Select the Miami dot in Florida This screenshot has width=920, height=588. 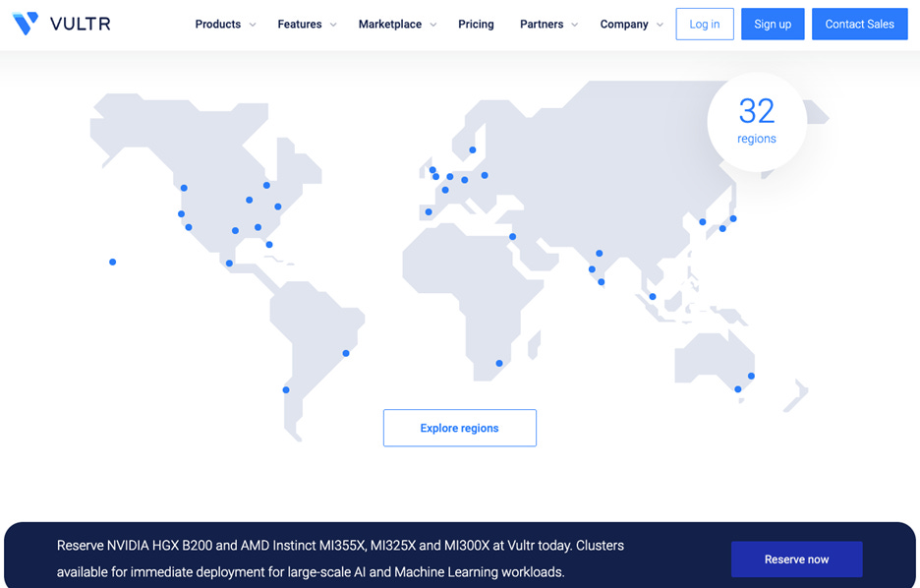(269, 244)
